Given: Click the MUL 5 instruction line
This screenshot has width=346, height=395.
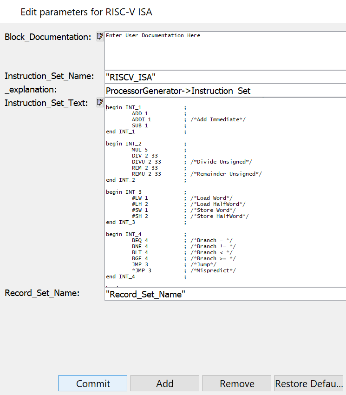Looking at the screenshot, I should (x=139, y=150).
